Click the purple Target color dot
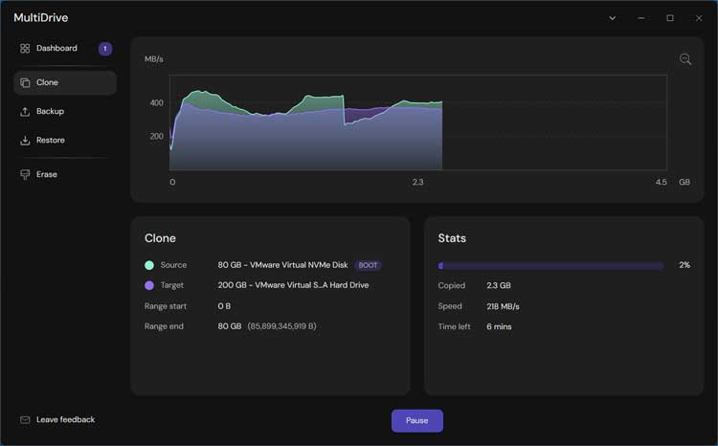718x446 pixels. click(149, 285)
